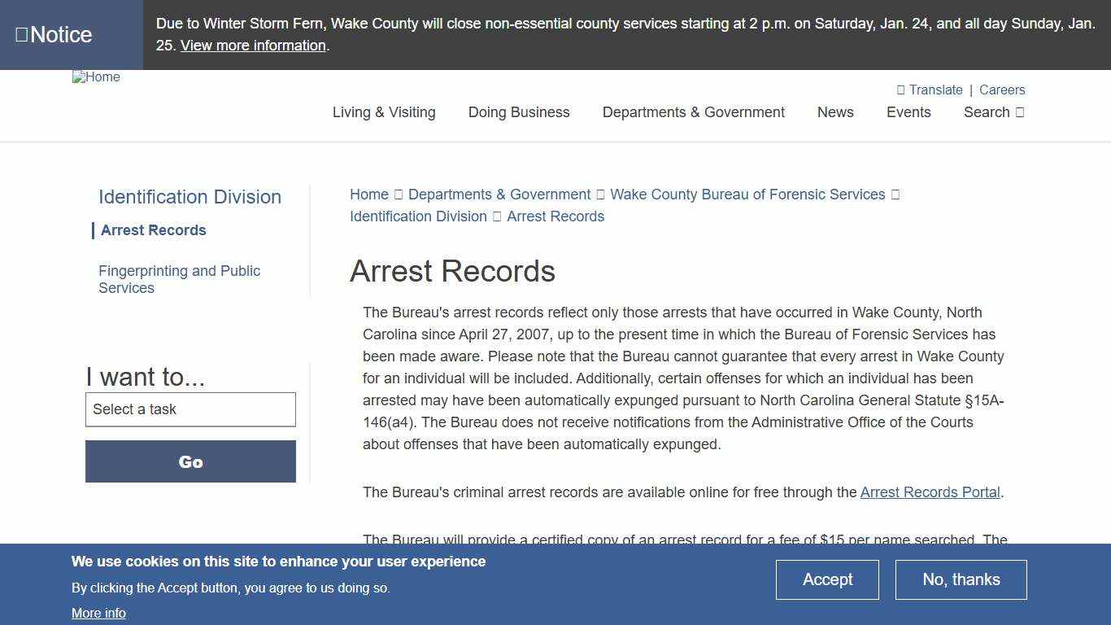The width and height of the screenshot is (1111, 625).
Task: Open the Select a task dropdown
Action: point(190,409)
